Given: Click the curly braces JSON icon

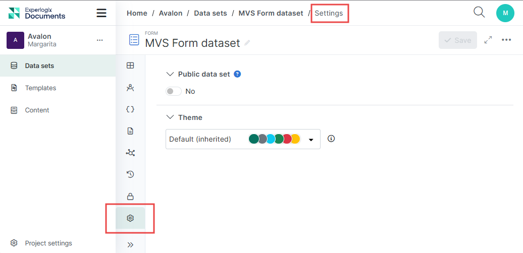Looking at the screenshot, I should (130, 109).
